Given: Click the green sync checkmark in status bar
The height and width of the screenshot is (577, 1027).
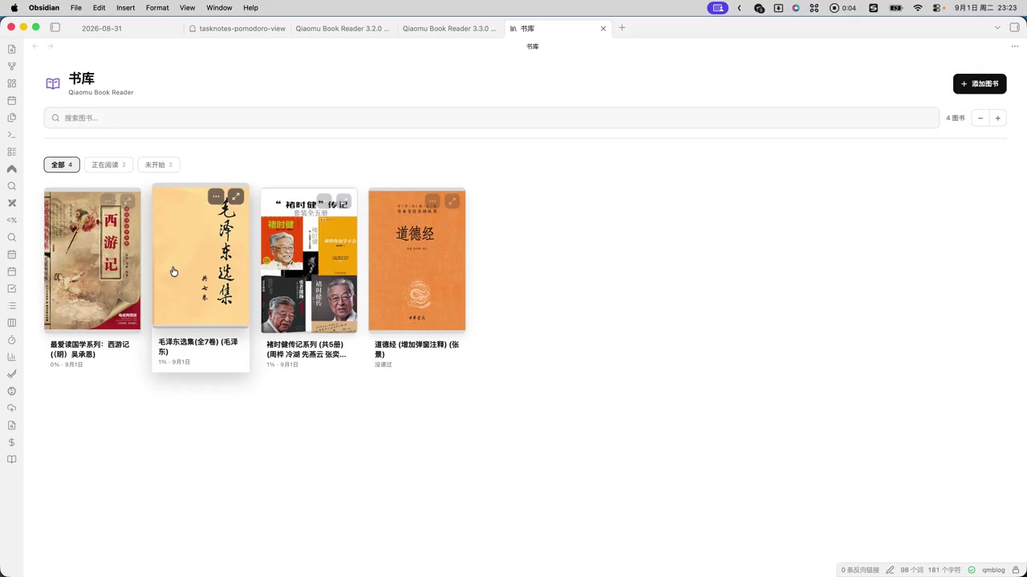Looking at the screenshot, I should click(972, 570).
